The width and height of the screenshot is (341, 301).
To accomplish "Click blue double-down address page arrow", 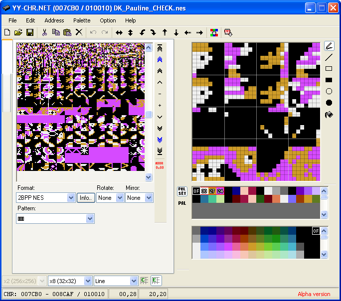I will [x=160, y=140].
